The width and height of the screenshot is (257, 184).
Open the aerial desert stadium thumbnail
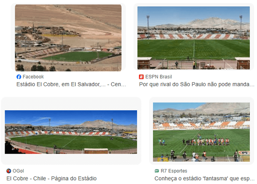pyautogui.click(x=68, y=38)
